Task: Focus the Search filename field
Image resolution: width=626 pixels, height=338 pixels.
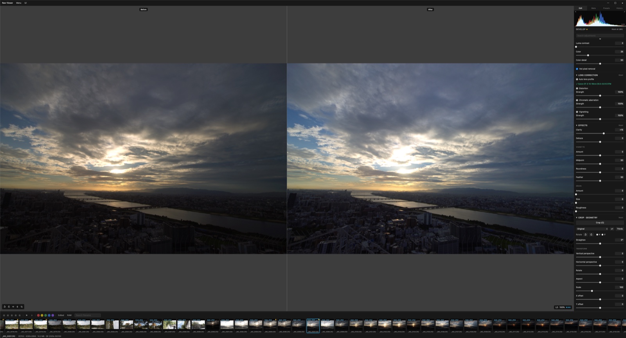Action: [x=88, y=315]
